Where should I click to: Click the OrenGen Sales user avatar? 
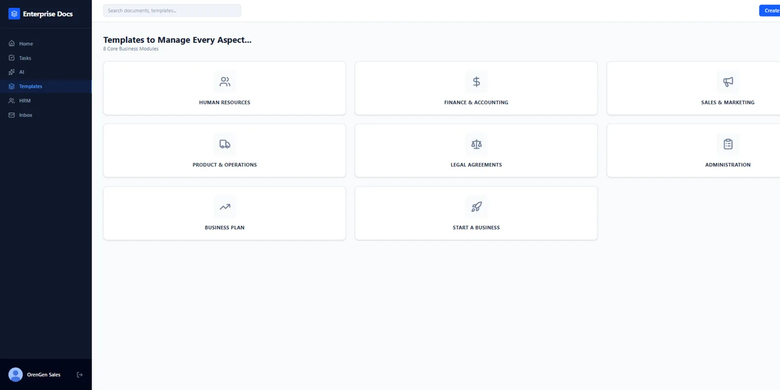click(16, 374)
